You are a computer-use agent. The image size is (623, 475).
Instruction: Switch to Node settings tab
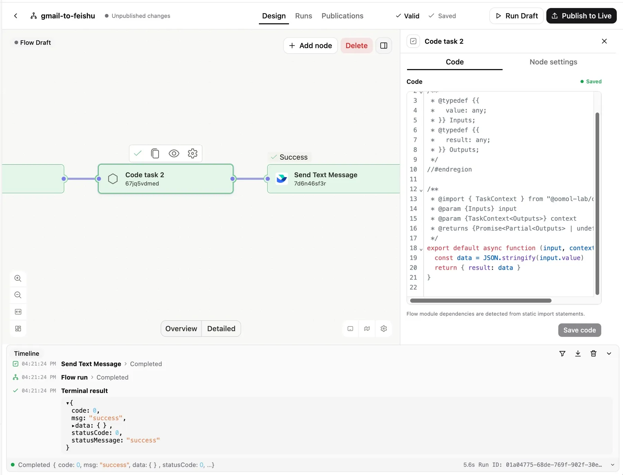(553, 62)
